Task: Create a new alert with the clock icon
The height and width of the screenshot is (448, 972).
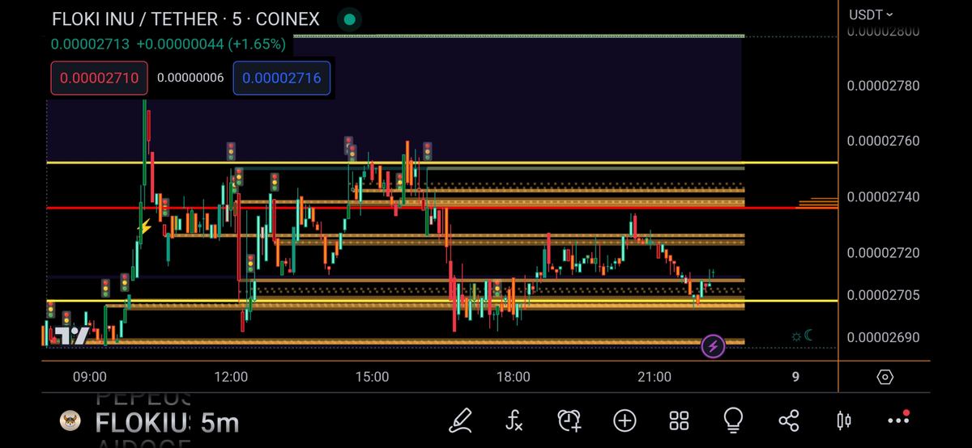Action: pyautogui.click(x=569, y=420)
